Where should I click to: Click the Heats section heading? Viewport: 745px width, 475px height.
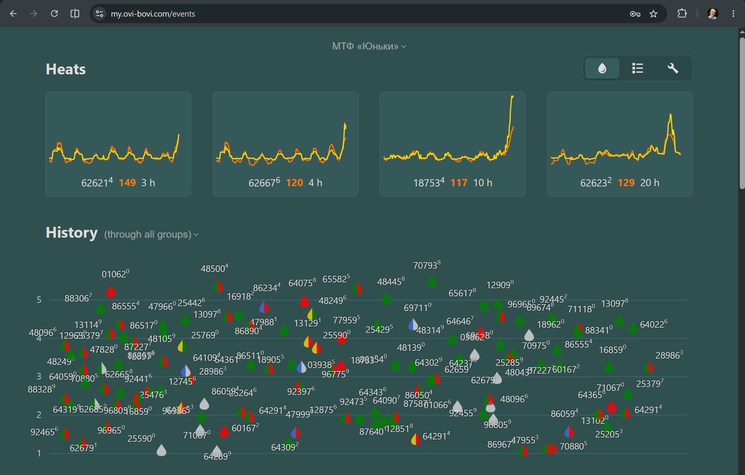coord(66,69)
